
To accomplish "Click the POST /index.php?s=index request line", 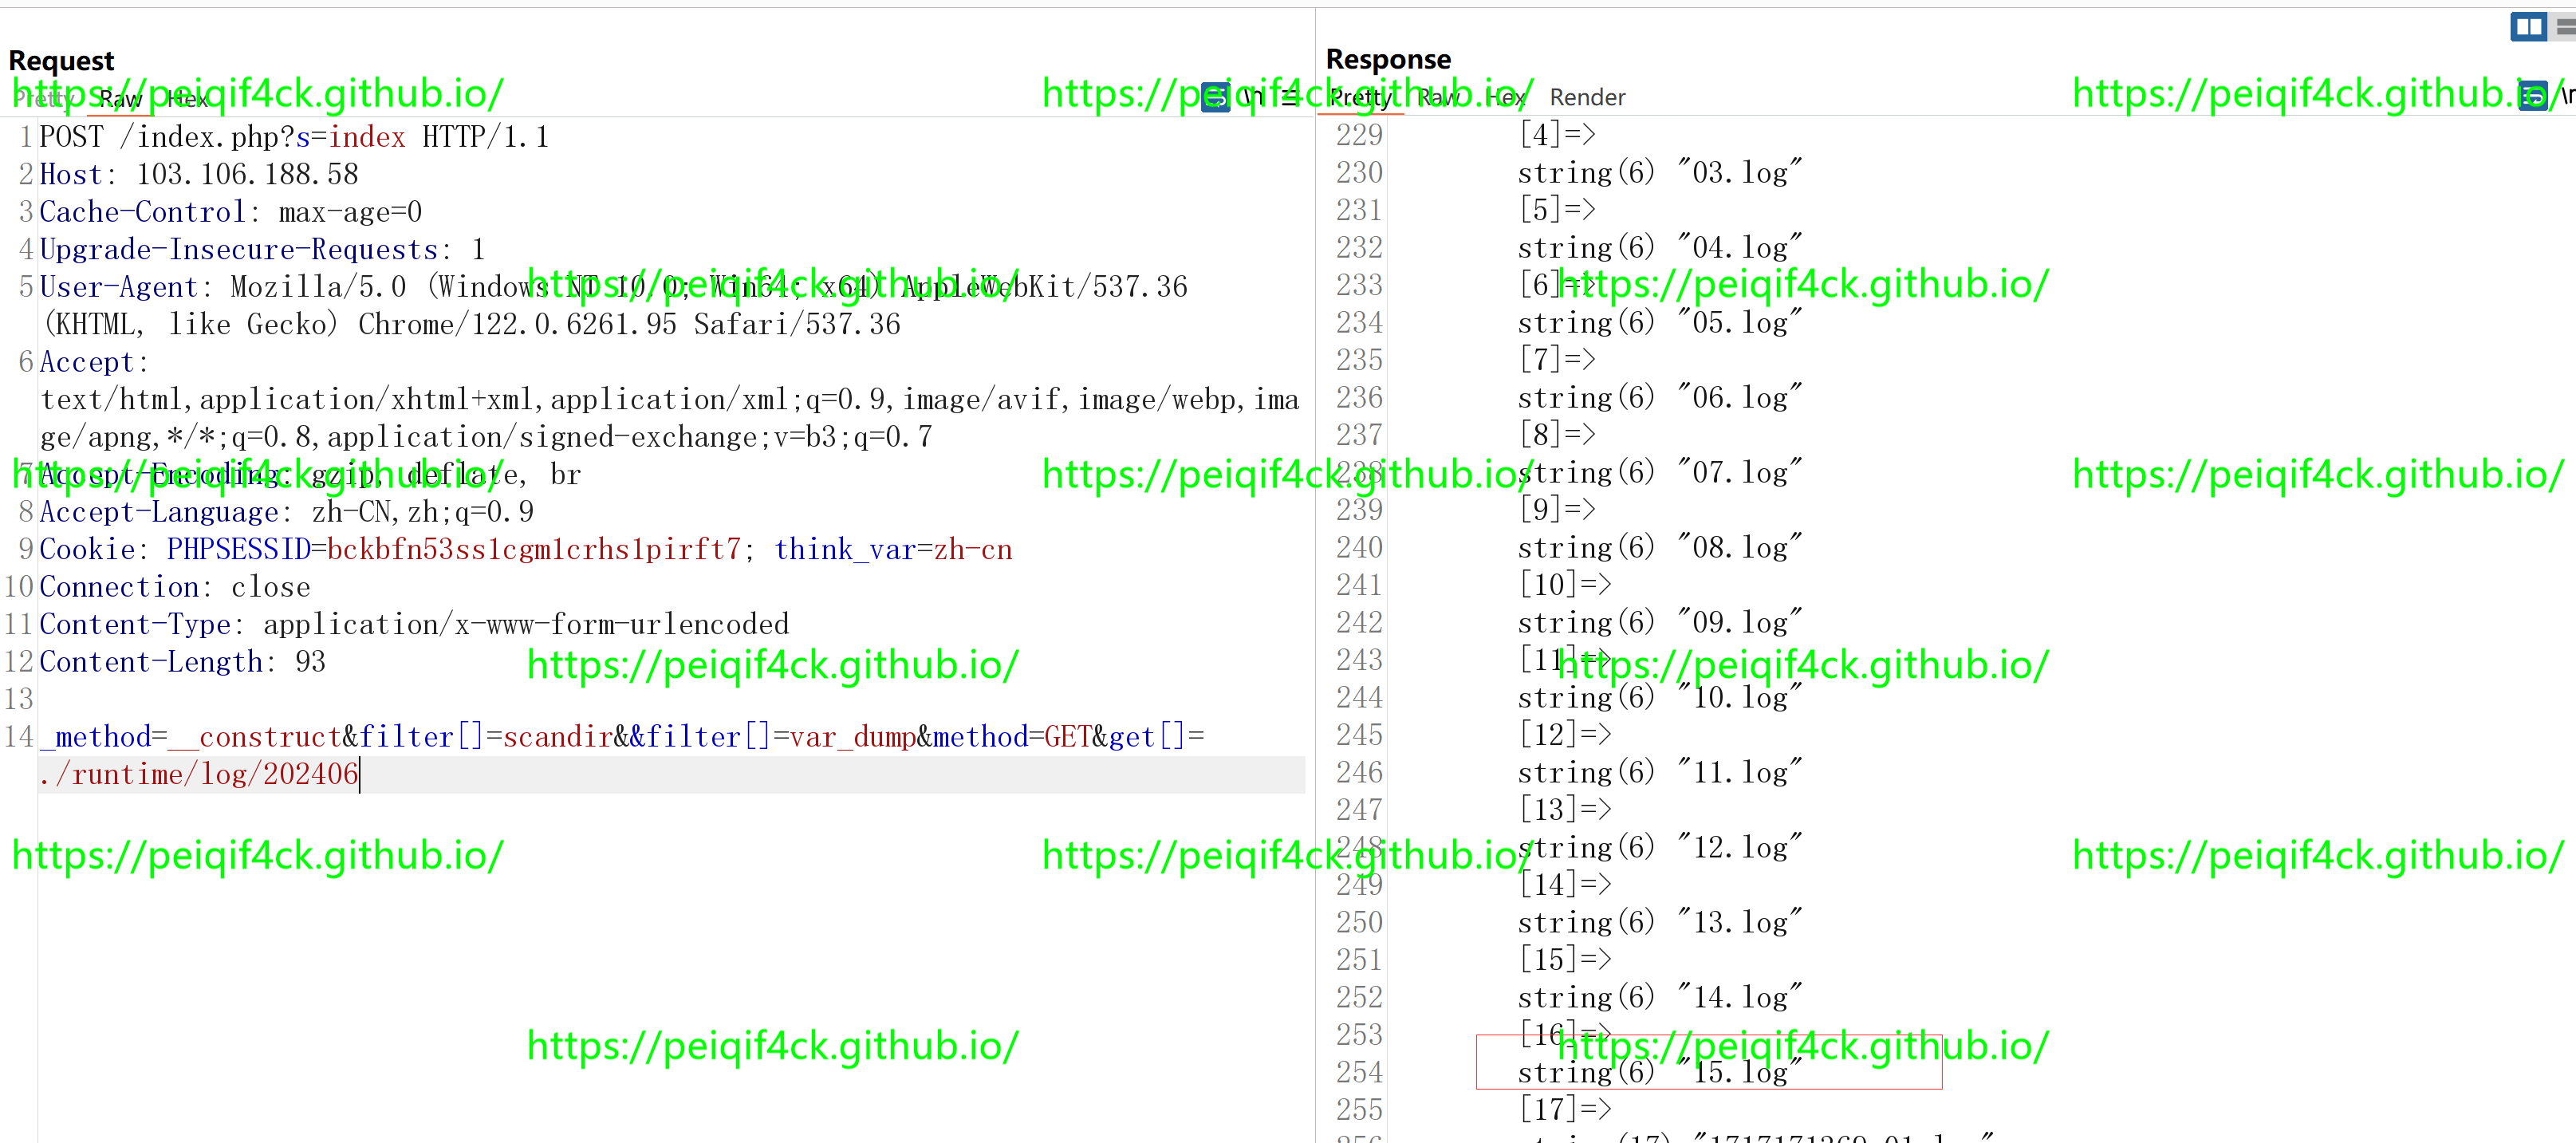I will pyautogui.click(x=294, y=136).
